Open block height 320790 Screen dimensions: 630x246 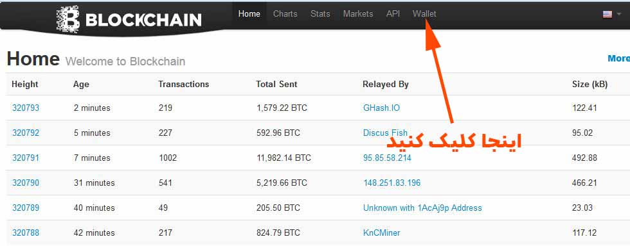click(26, 183)
